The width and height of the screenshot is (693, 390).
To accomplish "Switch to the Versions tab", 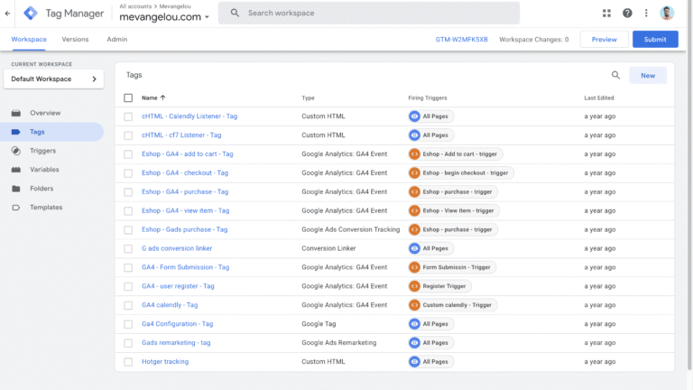I will (75, 40).
